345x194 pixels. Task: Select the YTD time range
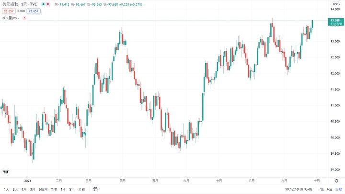[x=54, y=189]
